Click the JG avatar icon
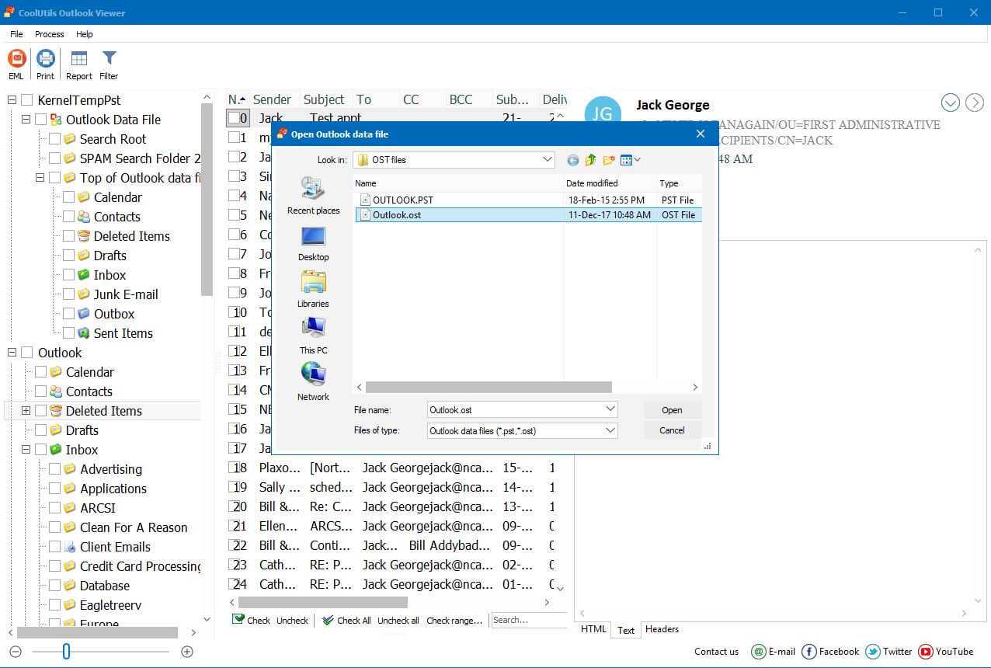Viewport: 991px width, 668px height. point(603,114)
